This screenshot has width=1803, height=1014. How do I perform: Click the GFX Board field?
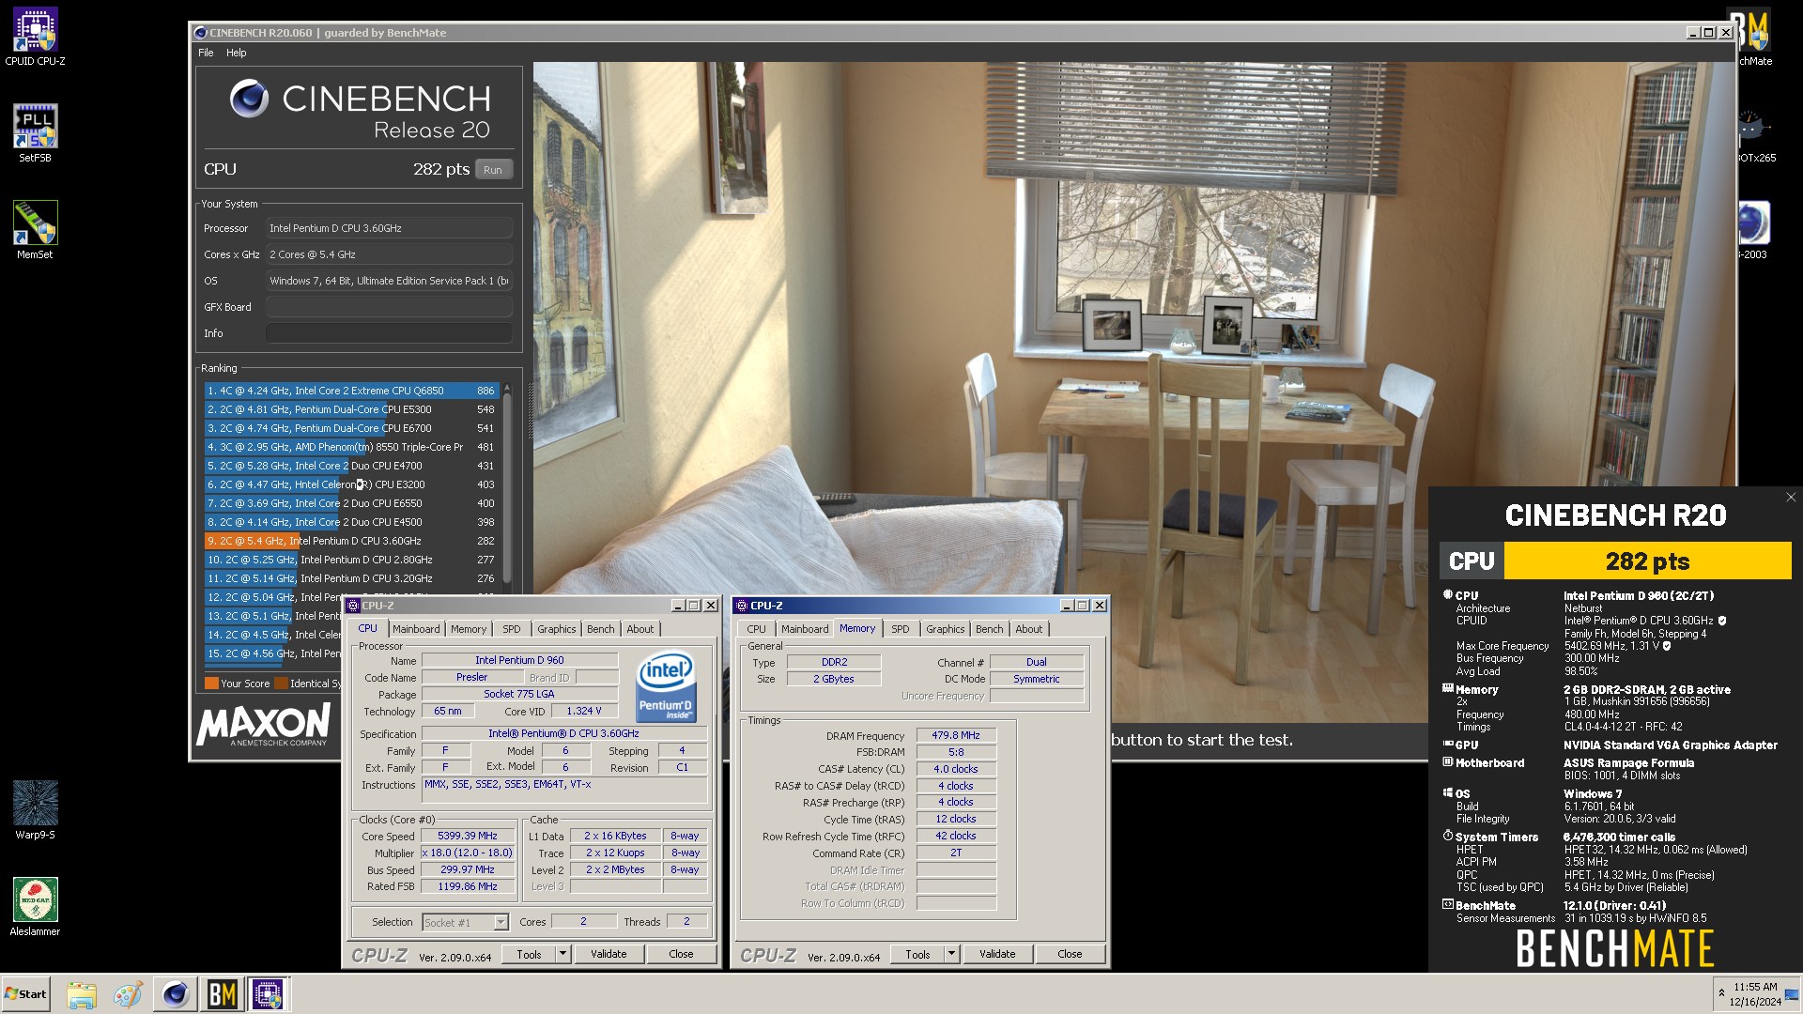click(389, 307)
